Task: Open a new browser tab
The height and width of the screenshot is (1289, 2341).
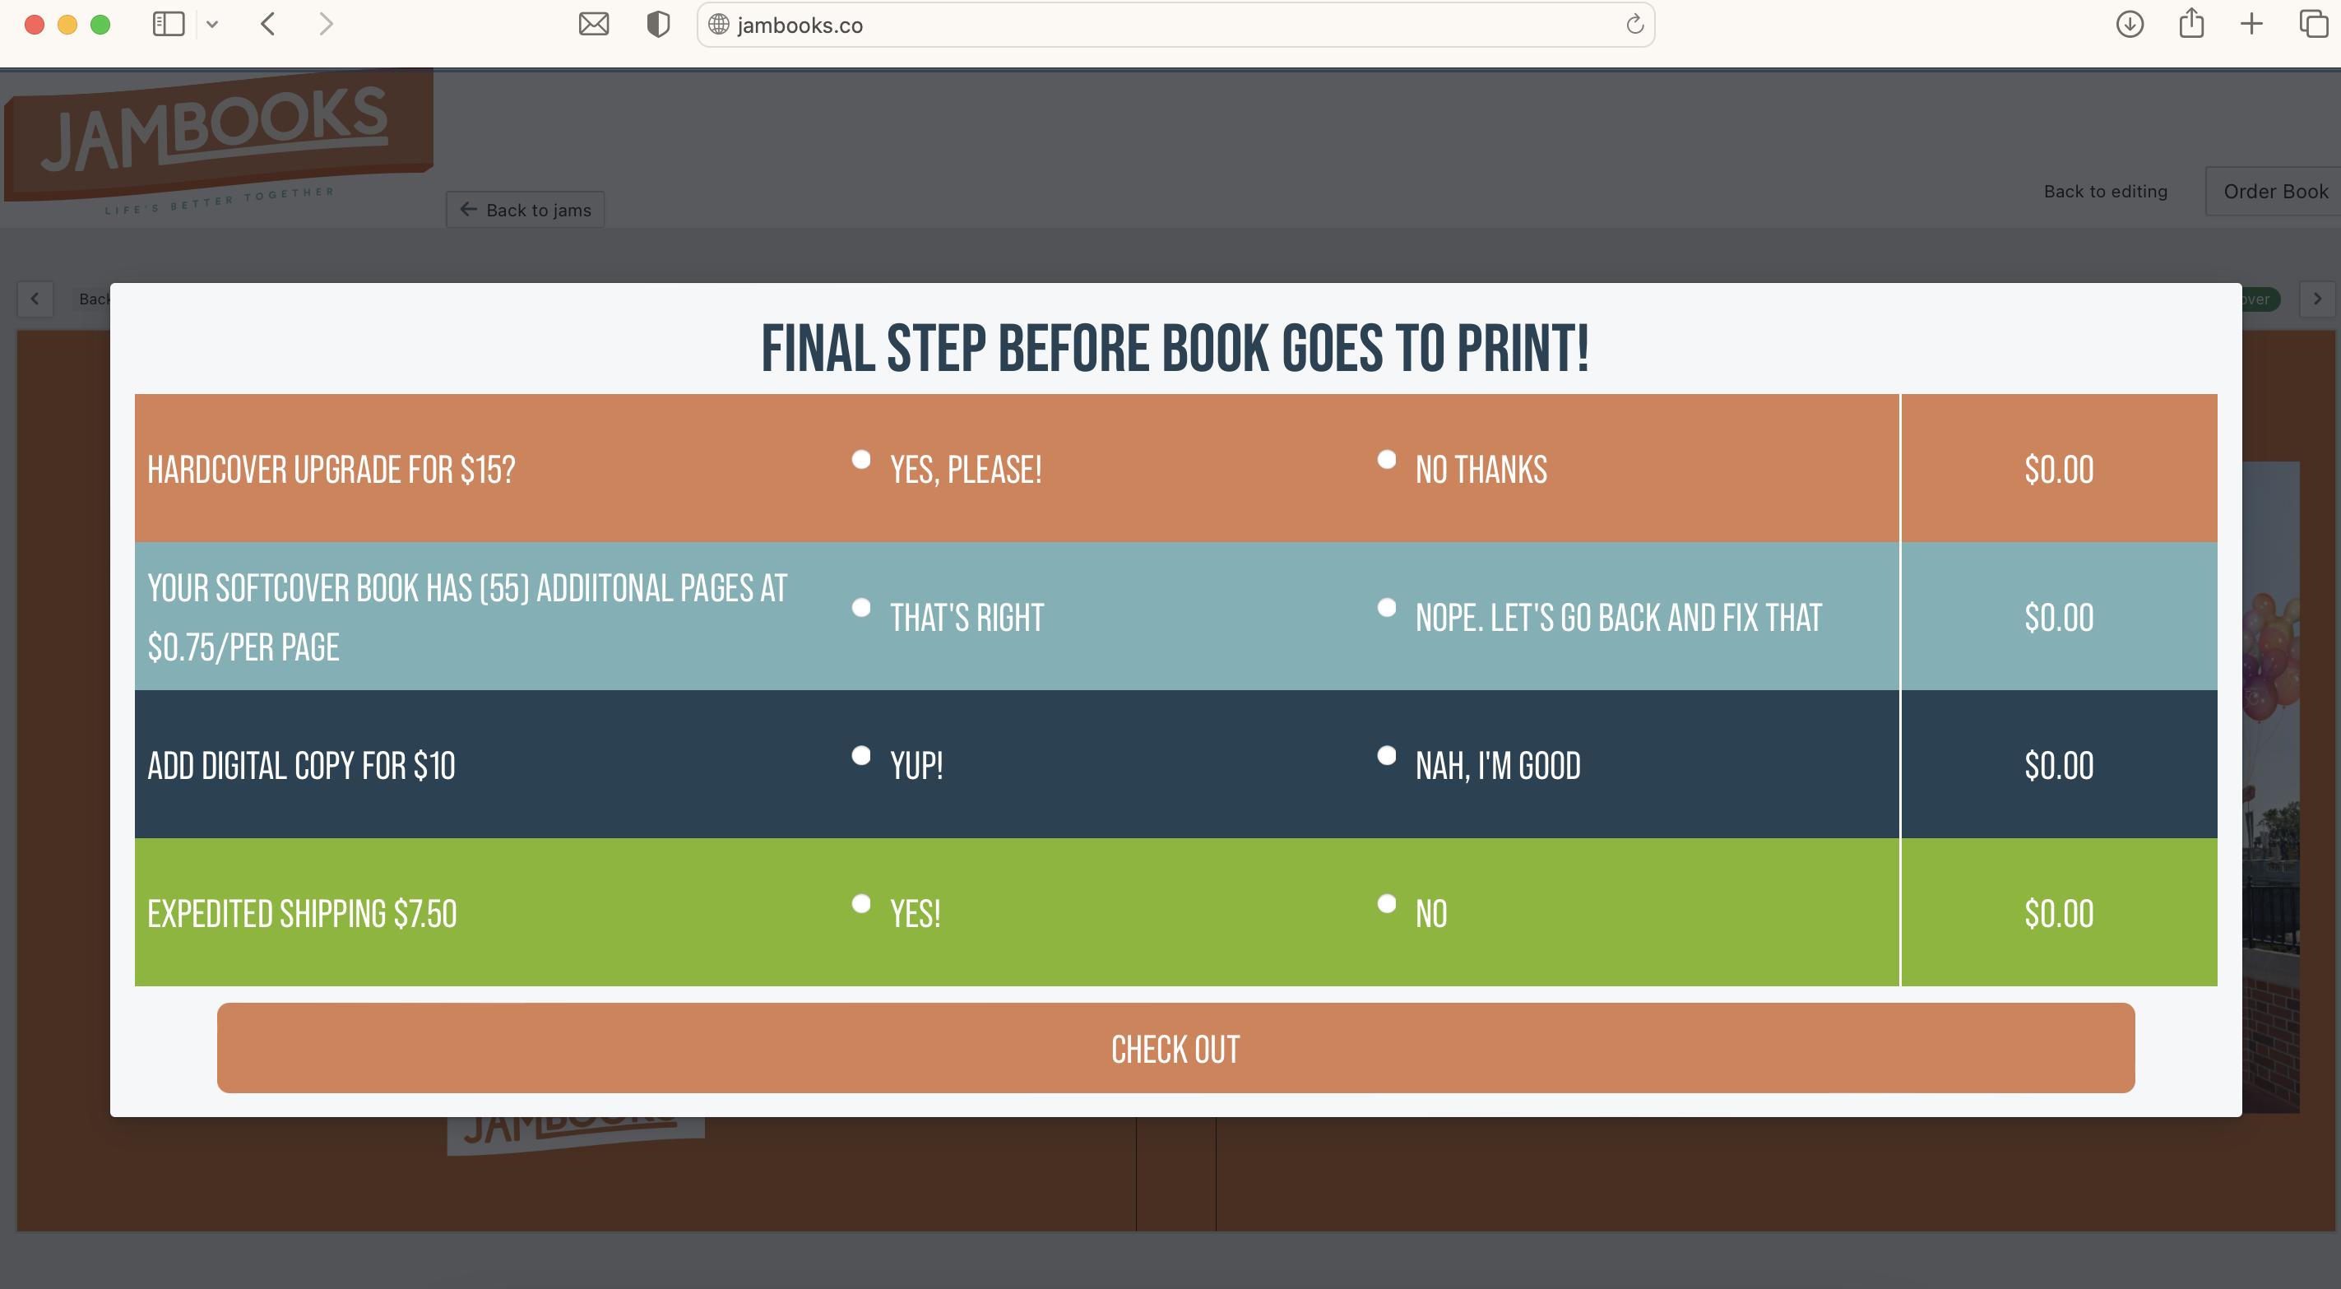Action: (x=2251, y=25)
